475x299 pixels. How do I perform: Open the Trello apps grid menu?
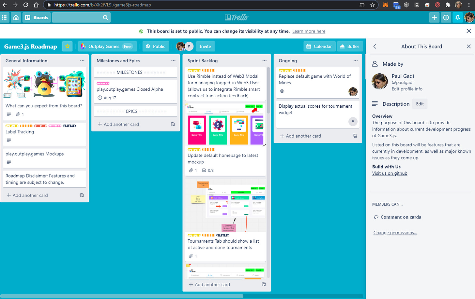coord(5,18)
